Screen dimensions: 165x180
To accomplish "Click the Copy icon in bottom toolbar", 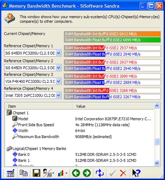I will [23, 173].
